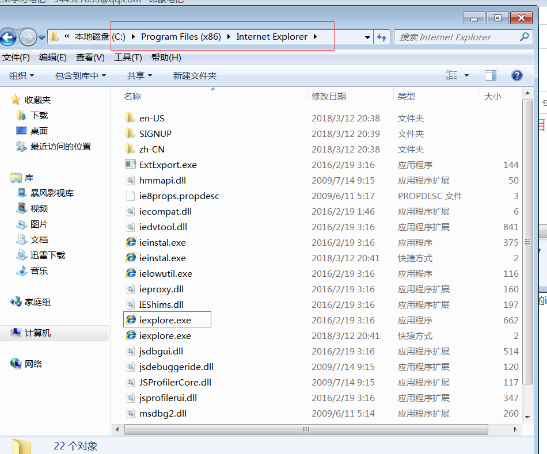Select the iedvtool.dll file icon
Viewport: 547px width, 454px height.
pos(131,227)
